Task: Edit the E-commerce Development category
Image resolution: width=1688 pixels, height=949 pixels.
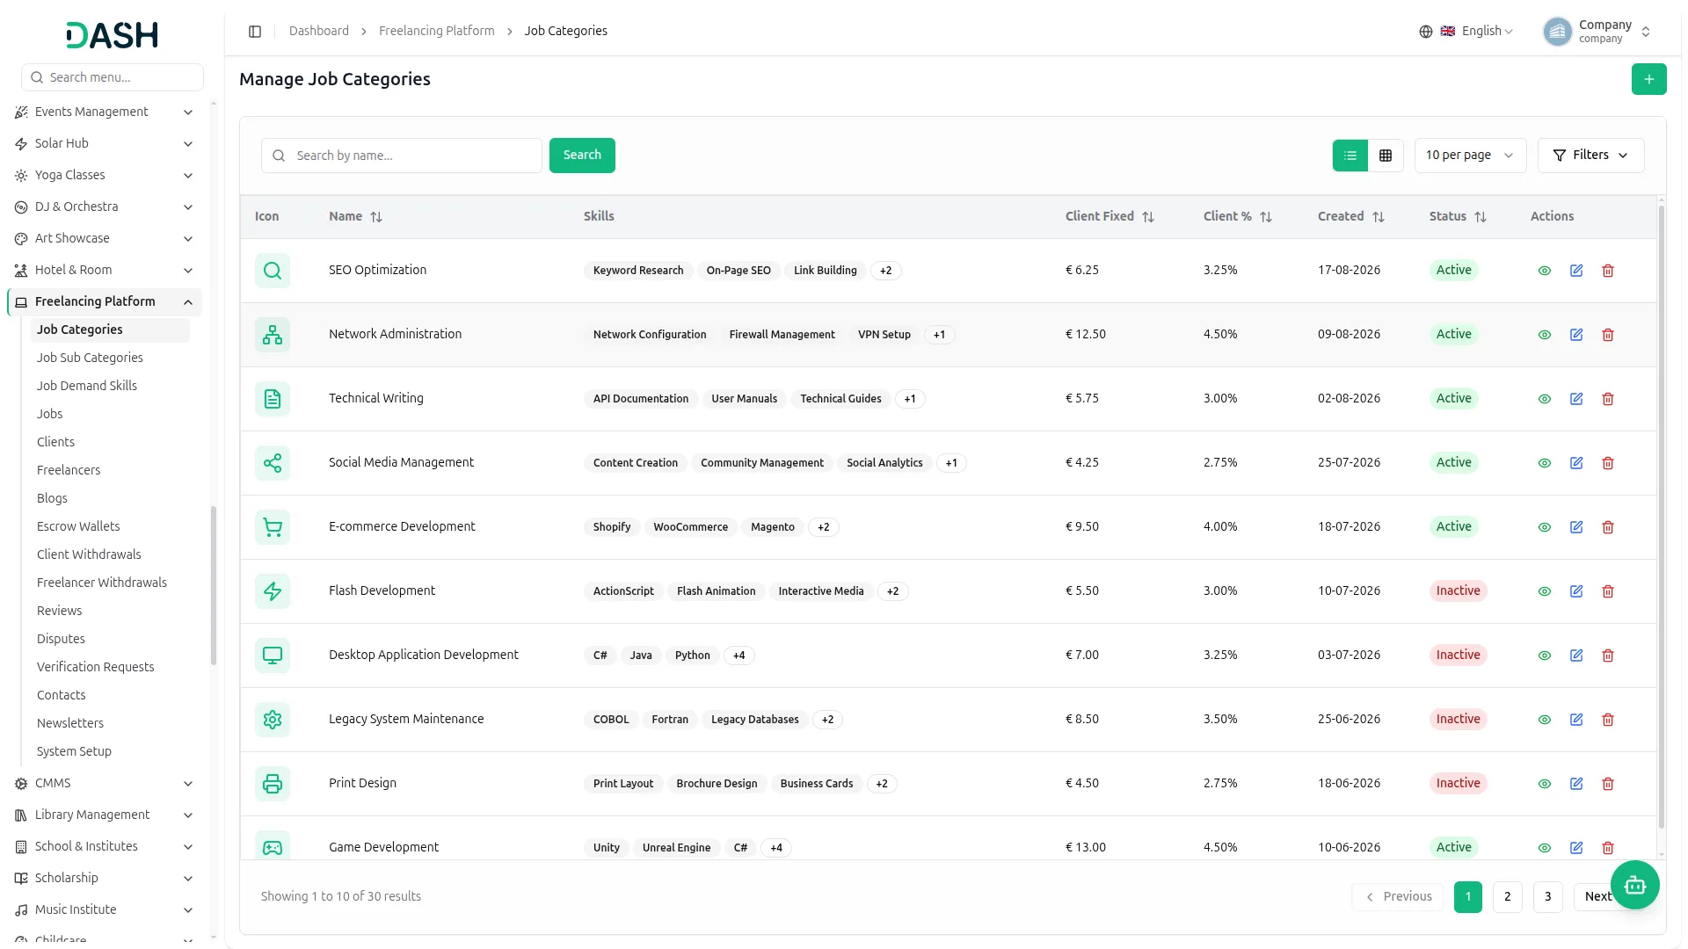Action: 1576,527
